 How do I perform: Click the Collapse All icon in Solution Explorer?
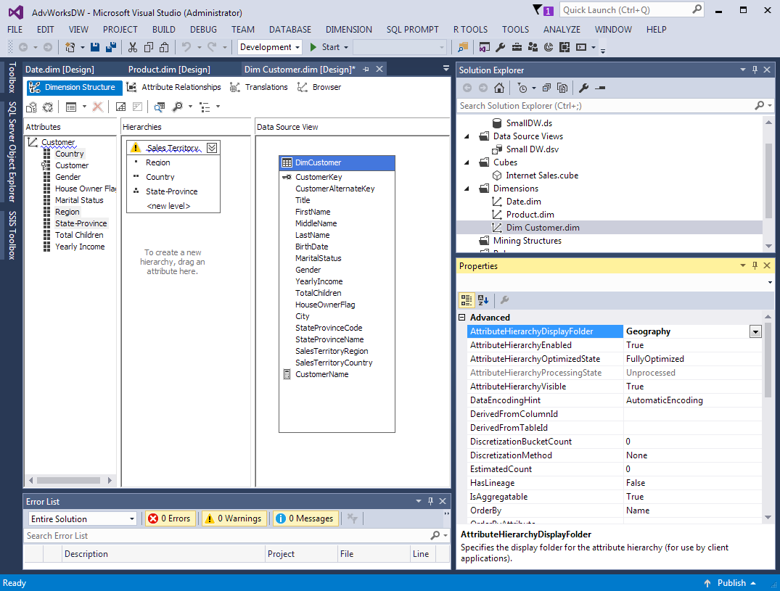[x=547, y=88]
